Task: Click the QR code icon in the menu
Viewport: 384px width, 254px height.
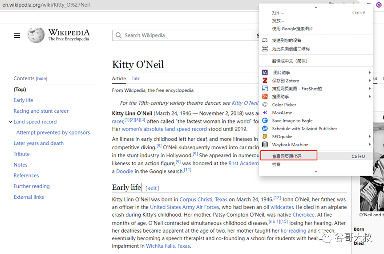Action: click(x=265, y=49)
